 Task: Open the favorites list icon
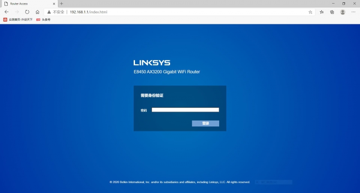point(322,12)
